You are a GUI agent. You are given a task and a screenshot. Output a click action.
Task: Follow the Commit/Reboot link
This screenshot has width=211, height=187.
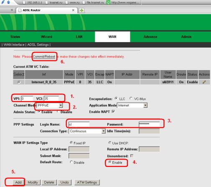click(44, 57)
